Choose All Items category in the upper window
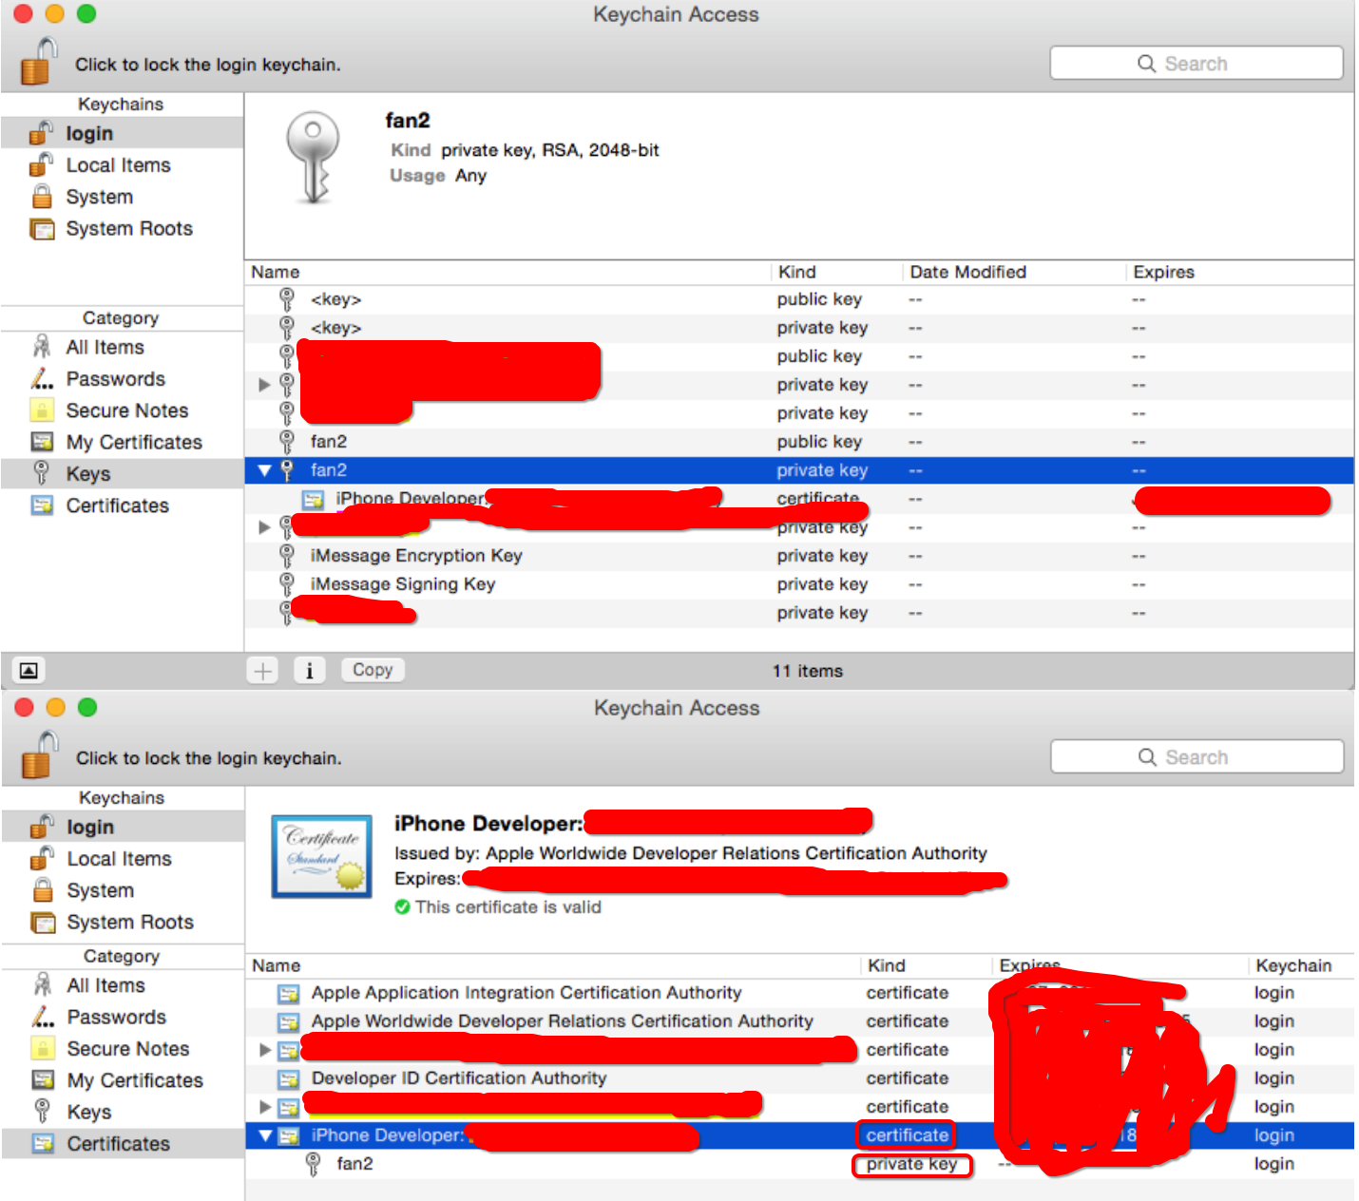1359x1201 pixels. 123,348
